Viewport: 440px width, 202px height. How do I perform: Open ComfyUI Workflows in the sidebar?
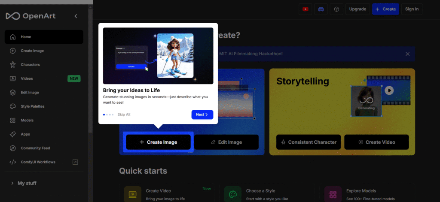[x=44, y=162]
